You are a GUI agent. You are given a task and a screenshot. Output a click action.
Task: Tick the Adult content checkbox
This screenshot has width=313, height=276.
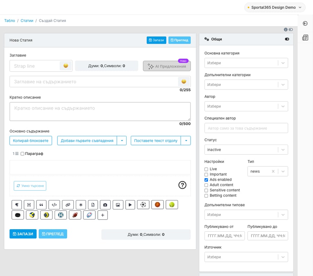pos(206,185)
